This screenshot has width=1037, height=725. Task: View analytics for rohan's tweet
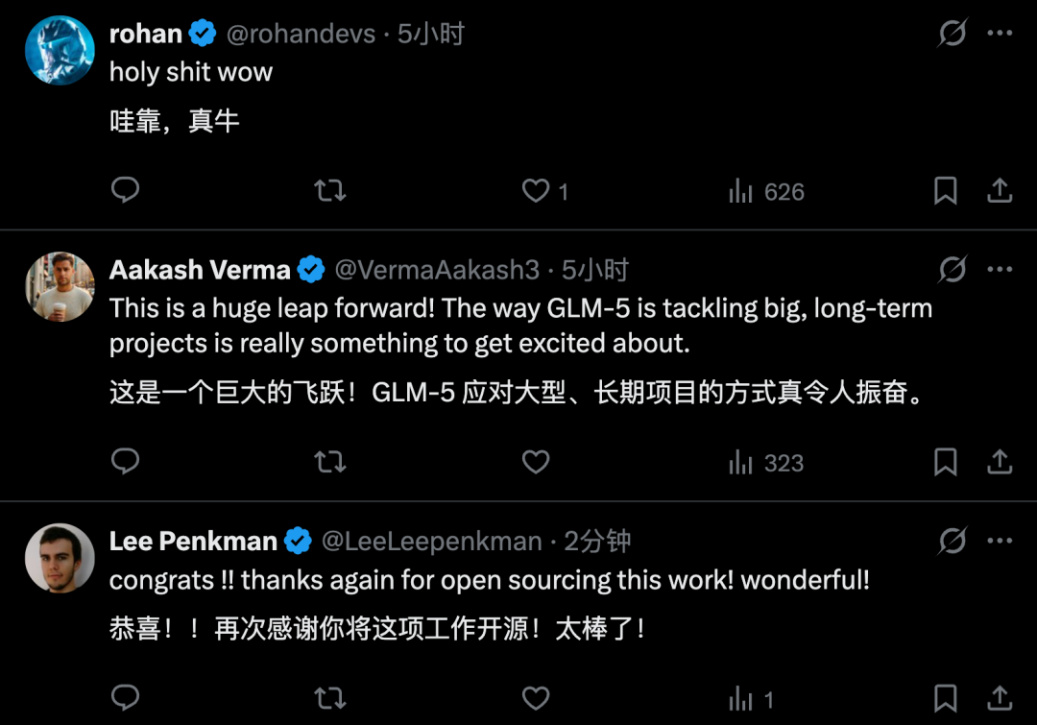(765, 192)
